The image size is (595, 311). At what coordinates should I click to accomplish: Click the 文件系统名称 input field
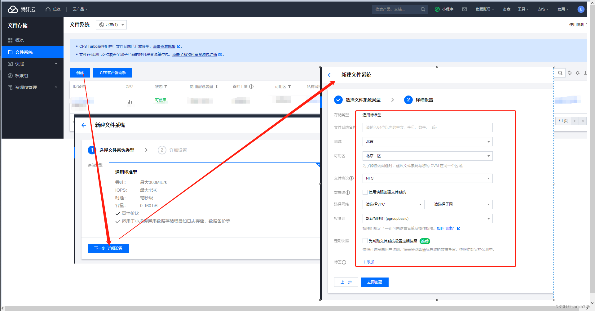point(427,127)
